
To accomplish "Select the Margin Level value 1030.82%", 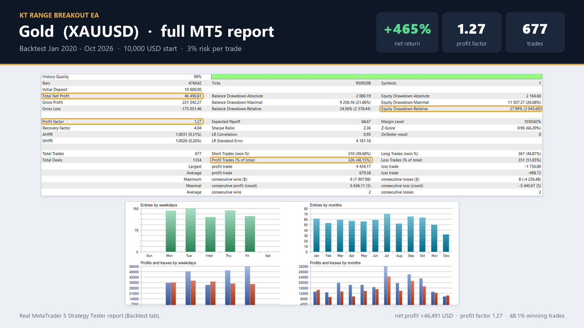I will (x=533, y=121).
